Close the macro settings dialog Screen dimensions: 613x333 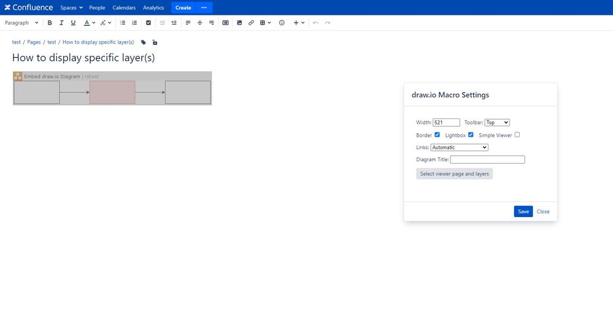[543, 212]
